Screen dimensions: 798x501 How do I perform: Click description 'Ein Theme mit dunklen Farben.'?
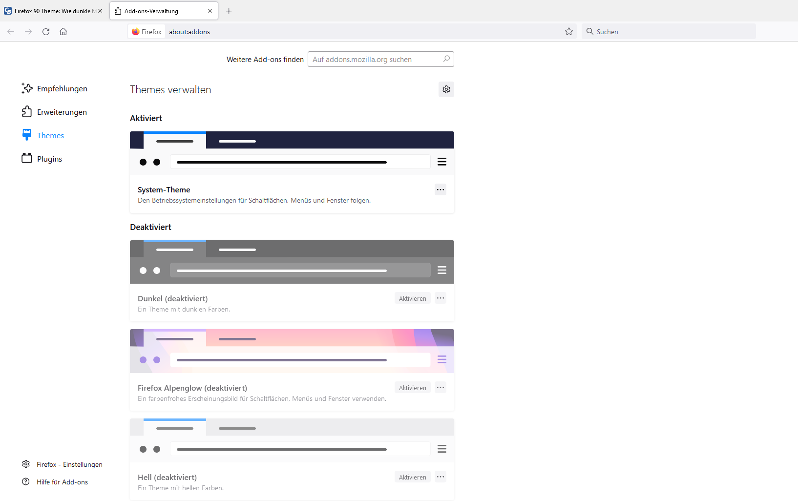(x=184, y=309)
